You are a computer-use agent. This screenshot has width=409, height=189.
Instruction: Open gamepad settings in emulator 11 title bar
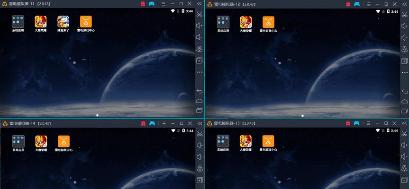coord(152,4)
